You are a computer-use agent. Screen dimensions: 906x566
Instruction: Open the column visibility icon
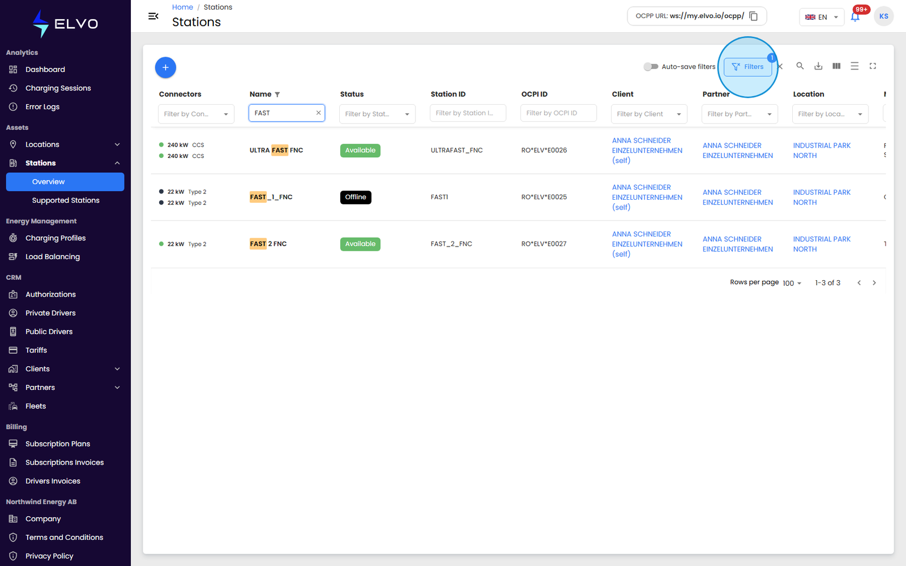tap(836, 66)
